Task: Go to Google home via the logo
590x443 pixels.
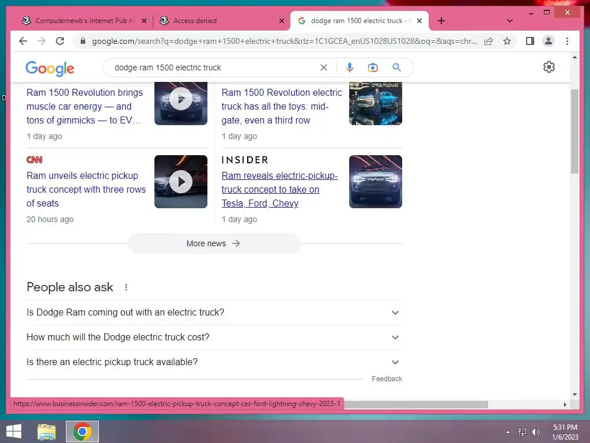Action: pos(50,68)
